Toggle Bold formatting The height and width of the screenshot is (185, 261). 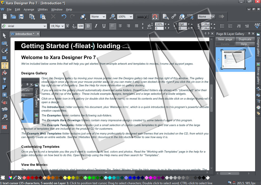(88, 26)
